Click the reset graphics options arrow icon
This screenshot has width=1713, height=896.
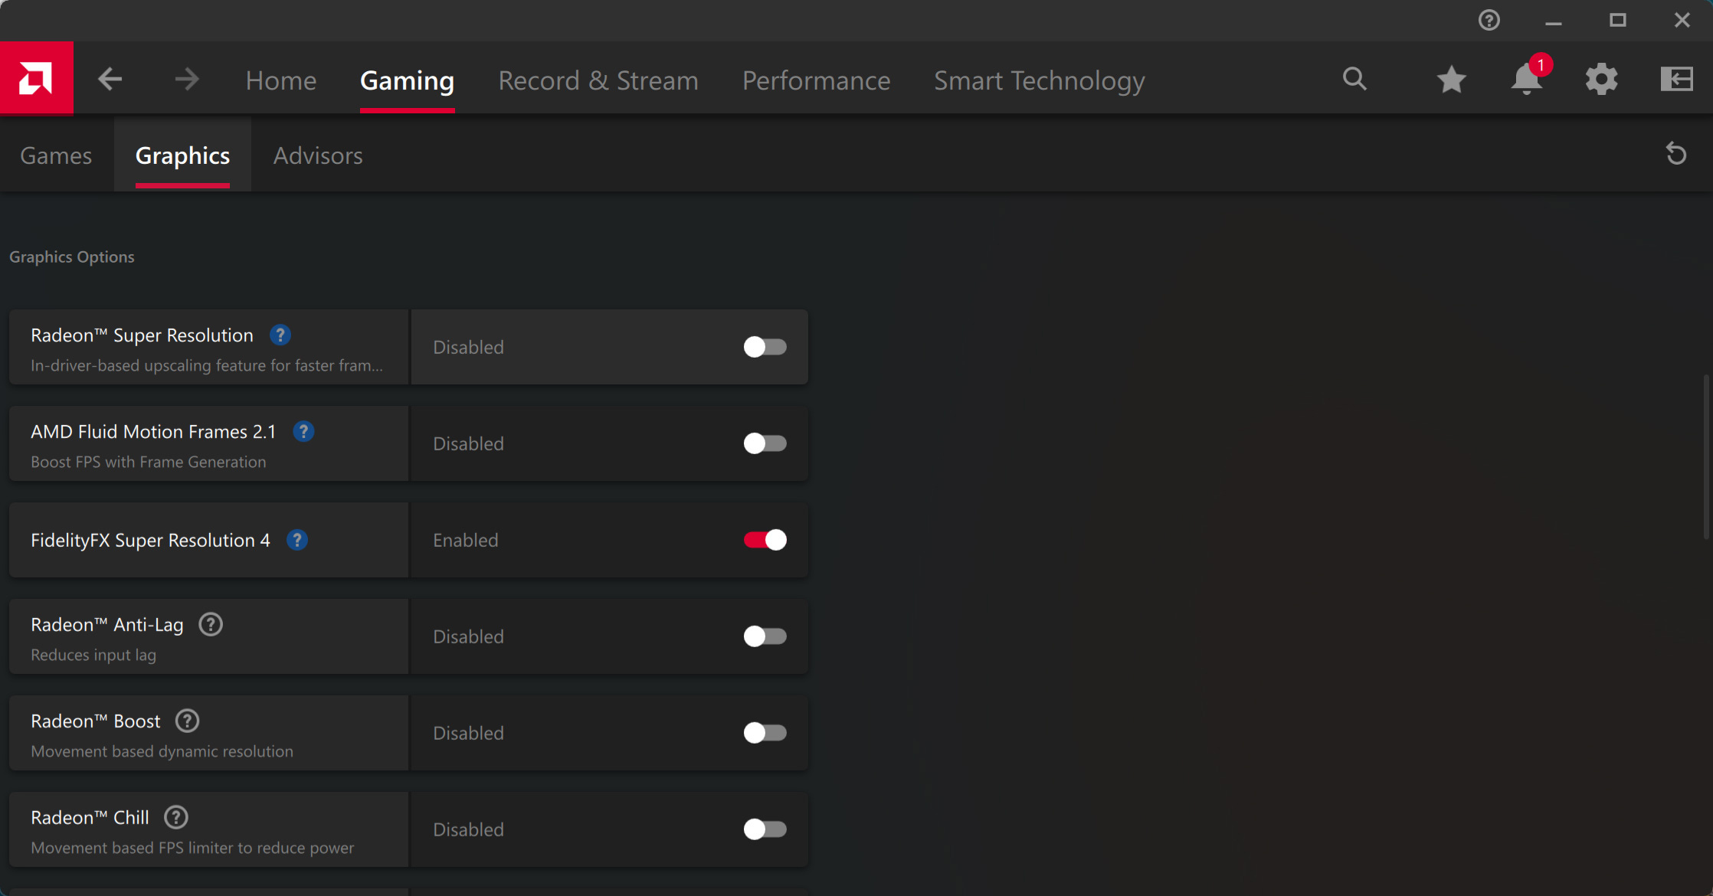[x=1676, y=154]
